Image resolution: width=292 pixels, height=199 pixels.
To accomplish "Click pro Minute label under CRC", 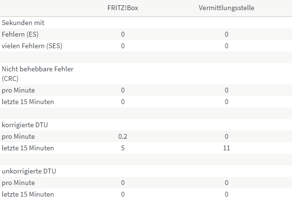I will coord(18,90).
